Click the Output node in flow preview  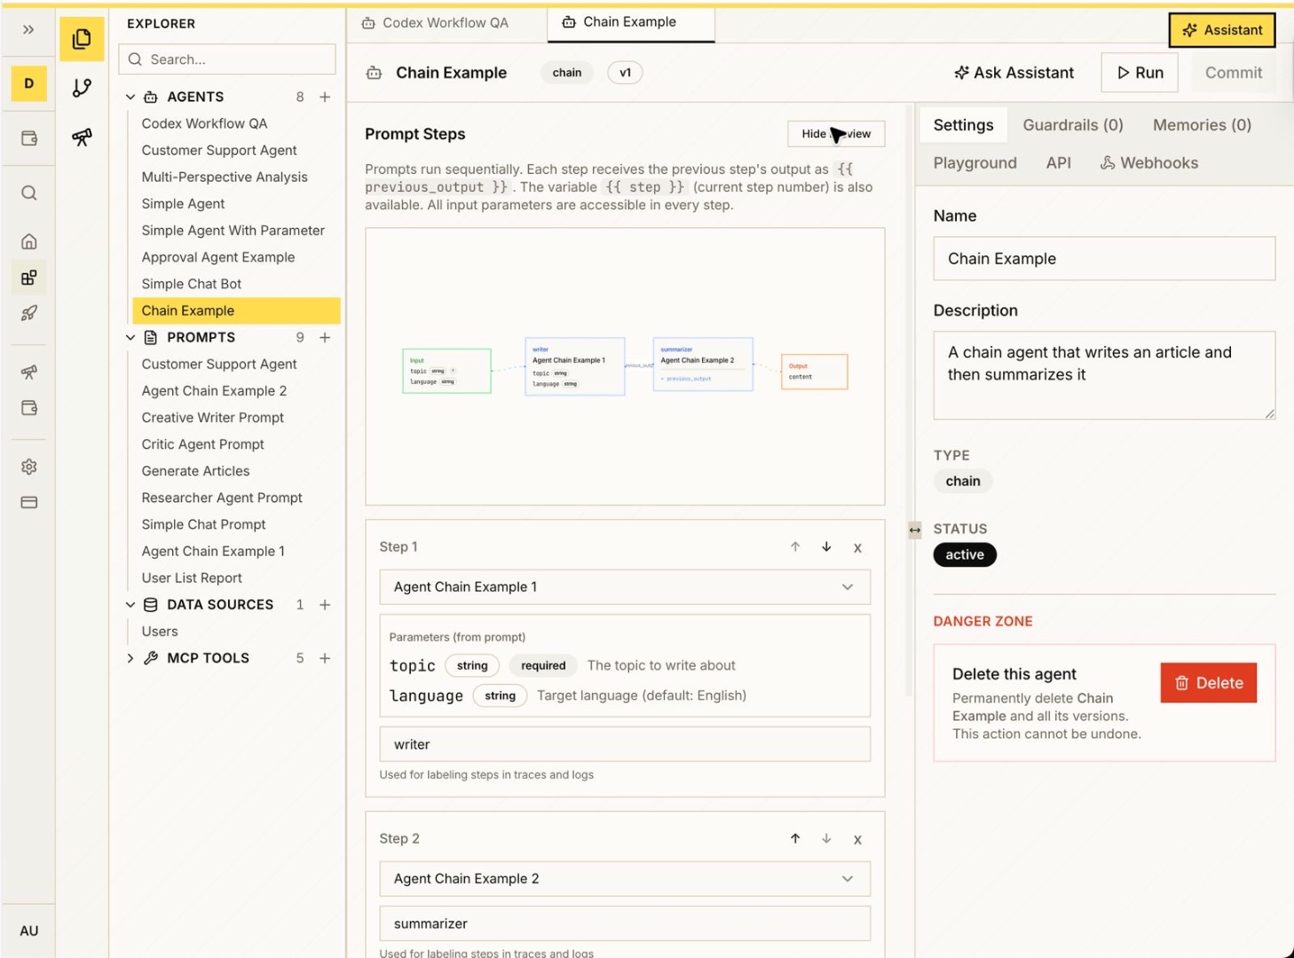[814, 372]
